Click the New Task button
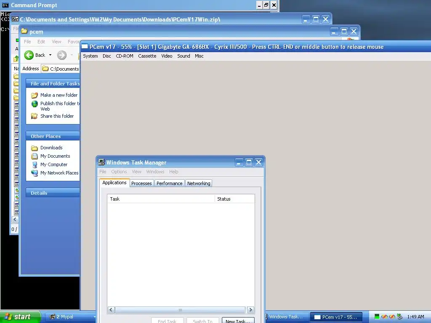The height and width of the screenshot is (323, 431). click(238, 320)
